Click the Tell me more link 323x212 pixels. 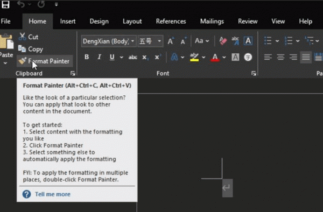[53, 194]
